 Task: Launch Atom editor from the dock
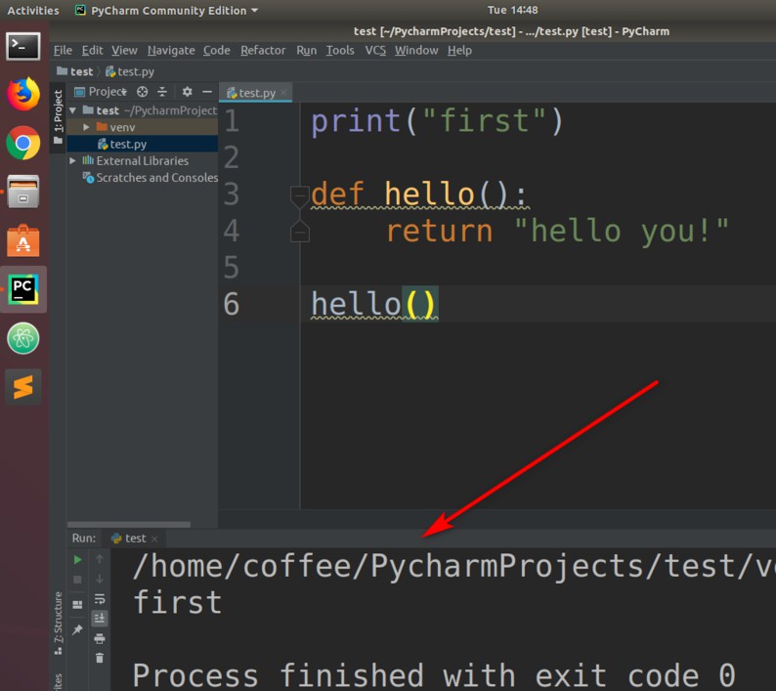point(23,338)
